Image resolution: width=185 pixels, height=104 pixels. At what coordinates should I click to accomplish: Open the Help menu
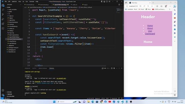tap(37, 1)
